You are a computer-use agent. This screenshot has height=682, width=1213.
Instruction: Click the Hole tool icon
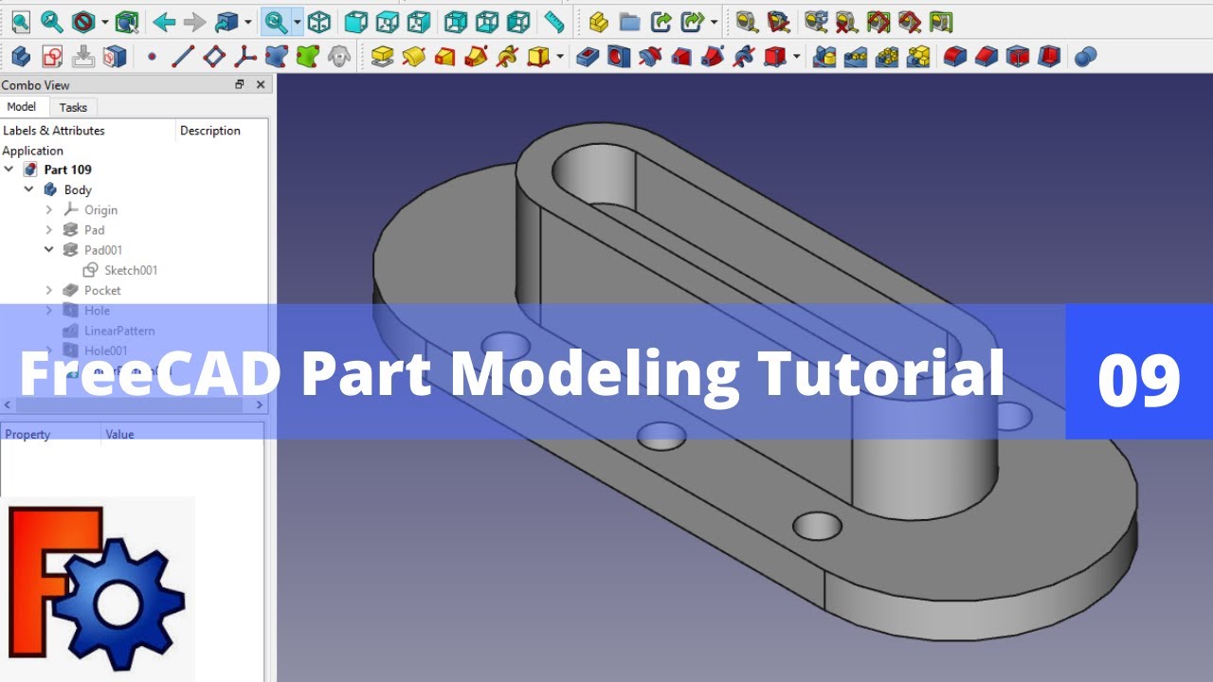(x=619, y=57)
